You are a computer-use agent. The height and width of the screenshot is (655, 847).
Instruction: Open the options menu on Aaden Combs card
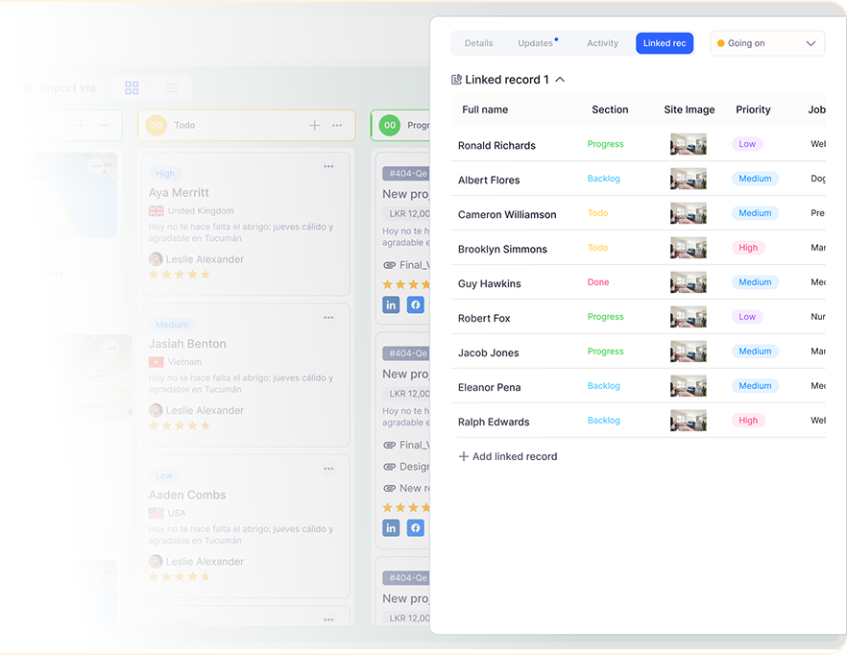point(328,469)
